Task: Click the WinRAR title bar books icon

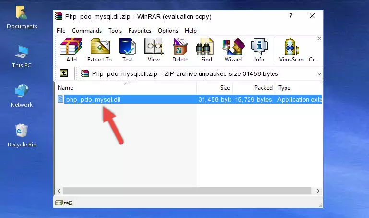Action: tap(59, 16)
